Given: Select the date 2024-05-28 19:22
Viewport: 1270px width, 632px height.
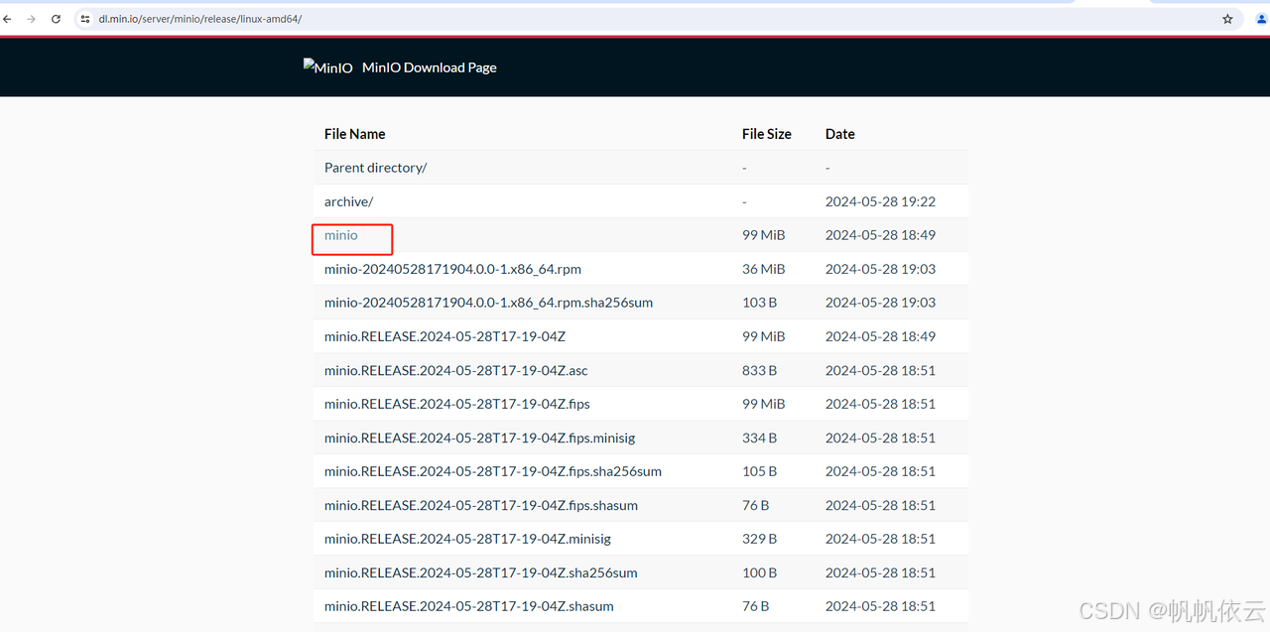Looking at the screenshot, I should pos(880,201).
